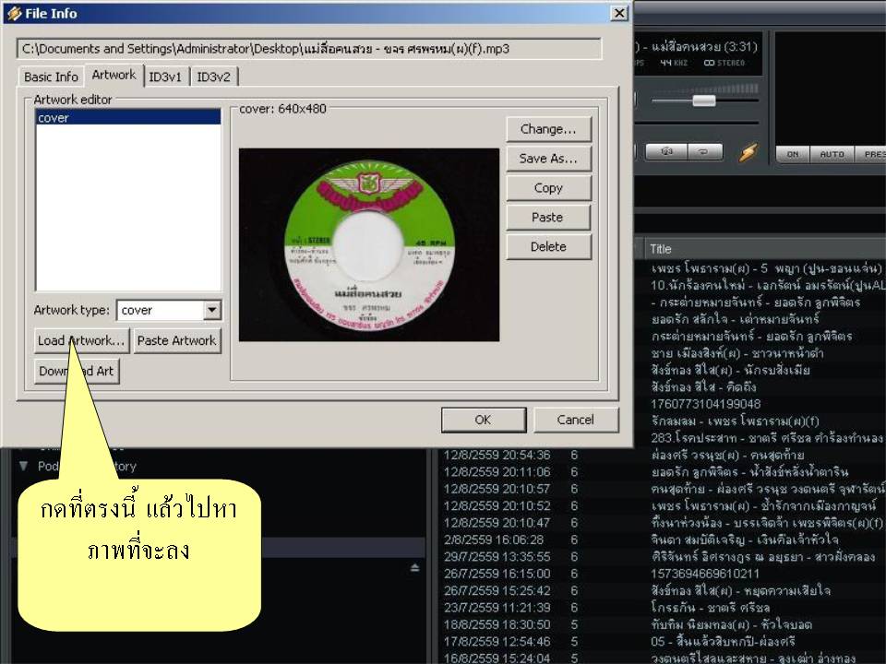Toggle the repeat button in Winamp player
Viewport: 886px width, 664px height.
(x=704, y=152)
